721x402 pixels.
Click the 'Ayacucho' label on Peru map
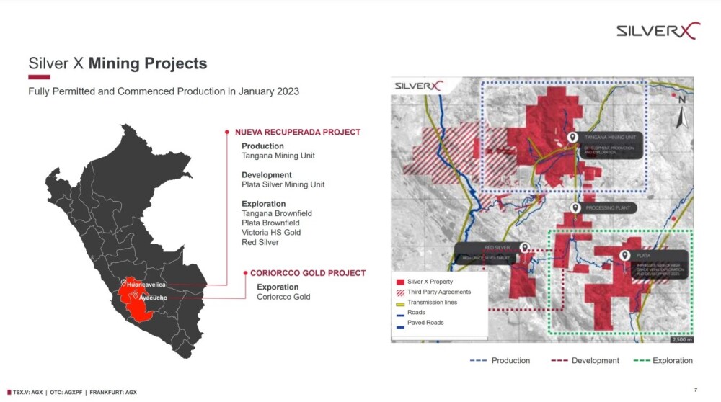pyautogui.click(x=153, y=298)
